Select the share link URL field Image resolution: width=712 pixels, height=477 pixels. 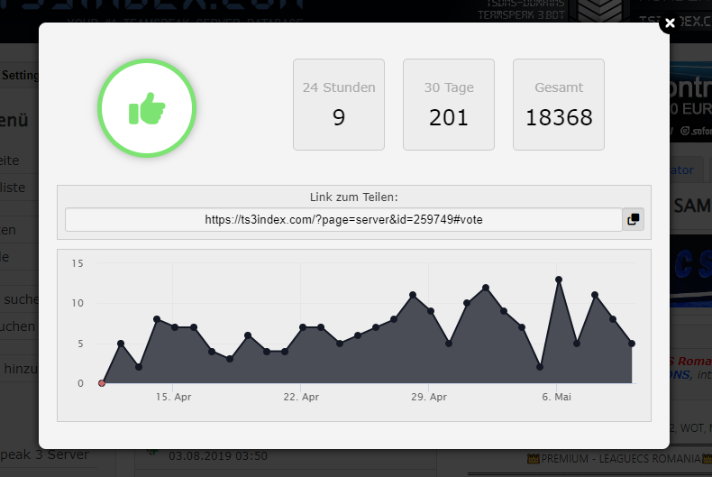(343, 219)
